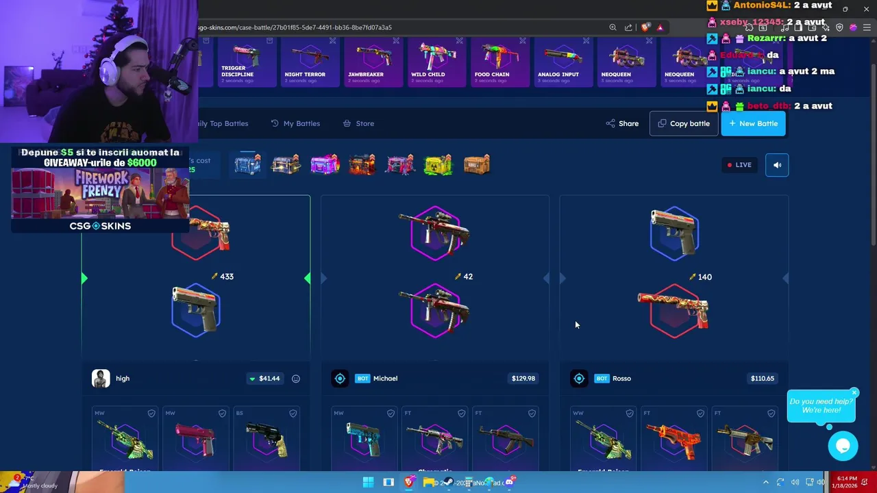Click high's $41.44 total

[264, 379]
